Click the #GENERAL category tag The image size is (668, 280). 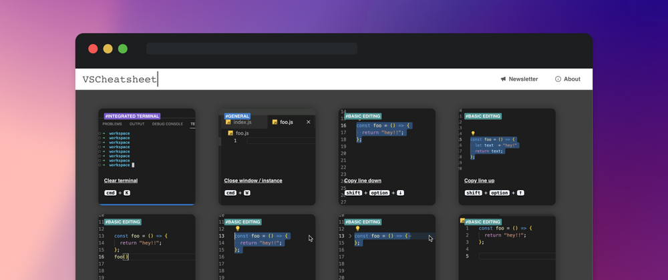238,116
